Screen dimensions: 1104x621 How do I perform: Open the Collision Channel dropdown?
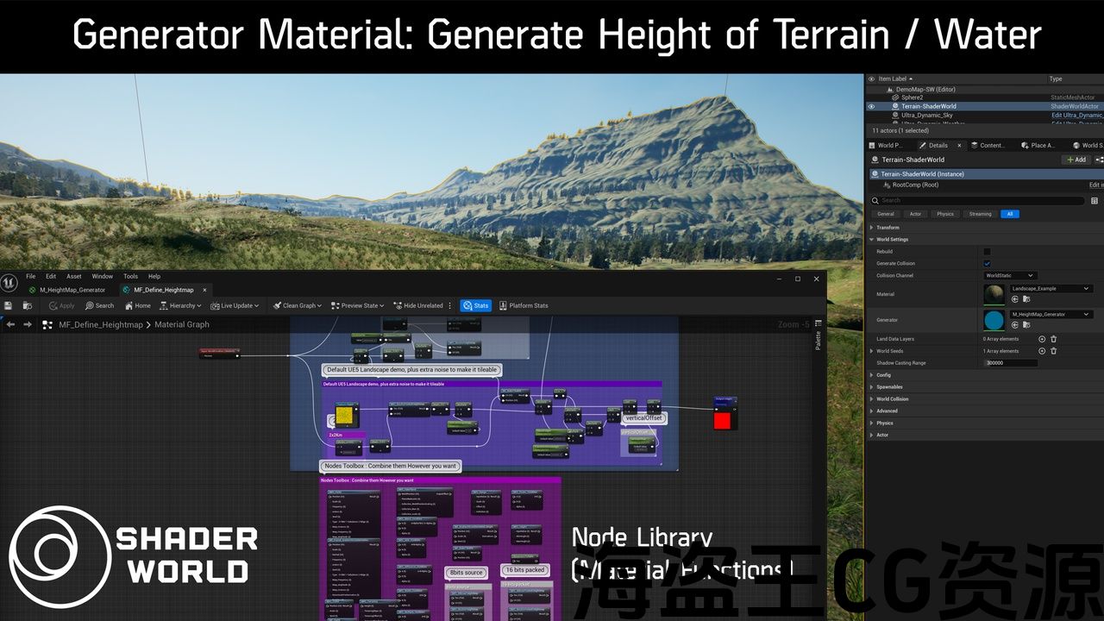pyautogui.click(x=1010, y=276)
